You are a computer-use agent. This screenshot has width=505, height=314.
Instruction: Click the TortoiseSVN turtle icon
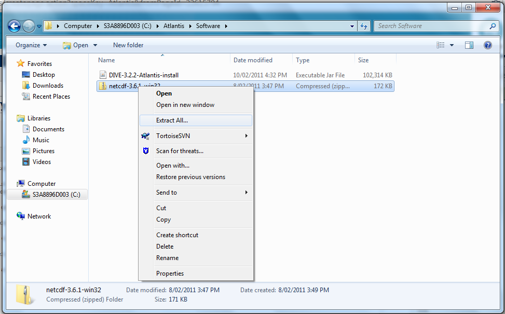(x=145, y=136)
